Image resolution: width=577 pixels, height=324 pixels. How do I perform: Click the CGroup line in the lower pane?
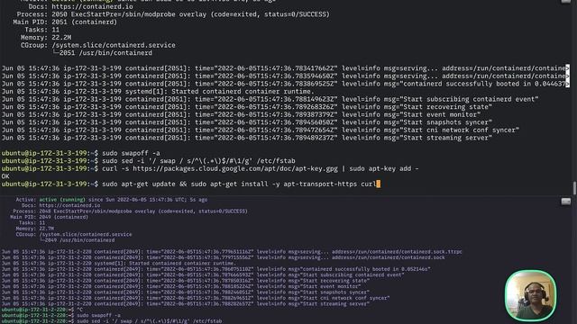pyautogui.click(x=74, y=234)
